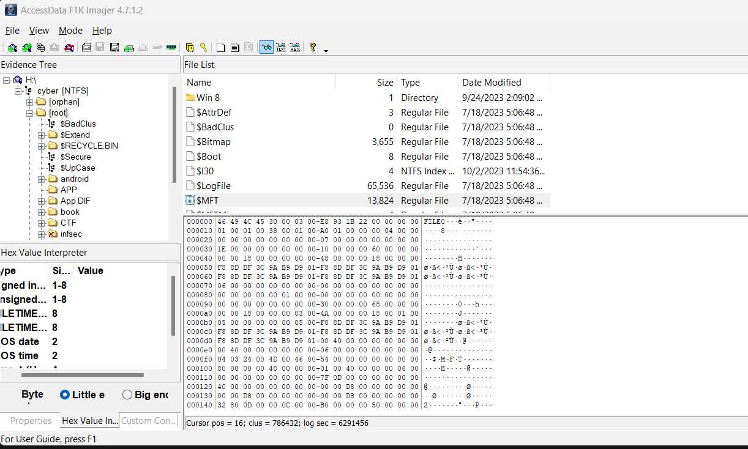The image size is (748, 449).
Task: Collapse the cyber [NTFS] partition node
Action: pyautogui.click(x=18, y=91)
